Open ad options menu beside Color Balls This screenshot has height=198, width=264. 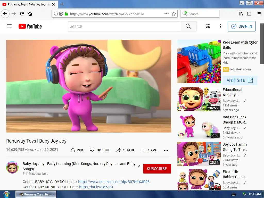coord(252,43)
